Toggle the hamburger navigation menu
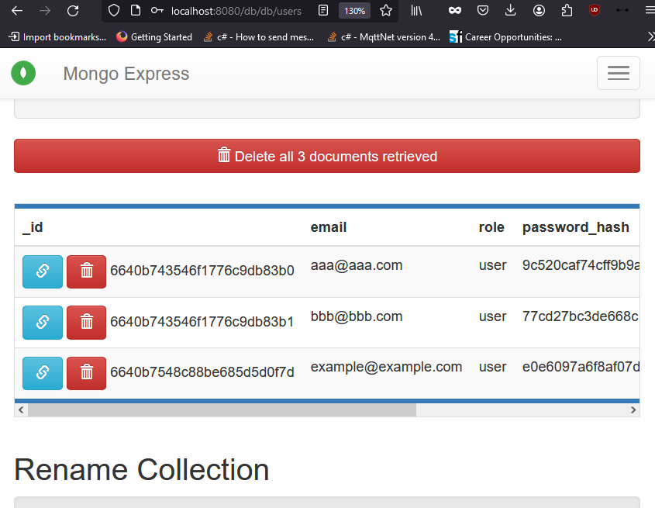The width and height of the screenshot is (655, 508). [x=619, y=73]
